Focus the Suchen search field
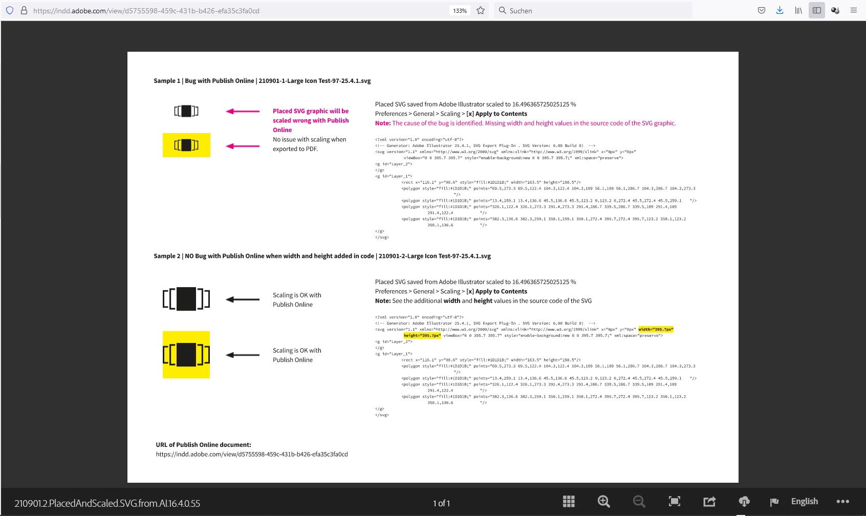 (593, 10)
